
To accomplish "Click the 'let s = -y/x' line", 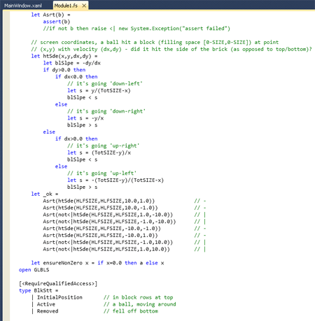I will coord(85,118).
